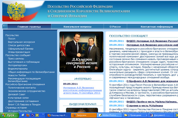Open О приеме в честь М.Наймана

(x=145, y=105)
